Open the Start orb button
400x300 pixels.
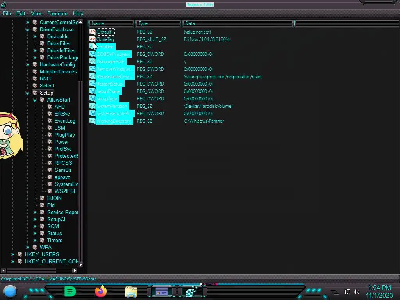10,291
